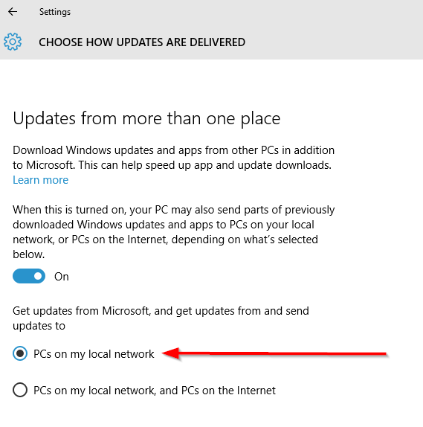Viewport: 423px width, 427px height.
Task: Click the "CHOOSE HOW UPDATES ARE DELIVERED" header
Action: click(142, 42)
